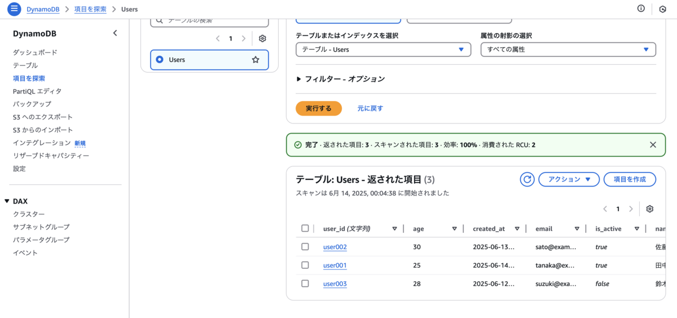Click the age value 30
The height and width of the screenshot is (318, 677).
click(x=417, y=247)
